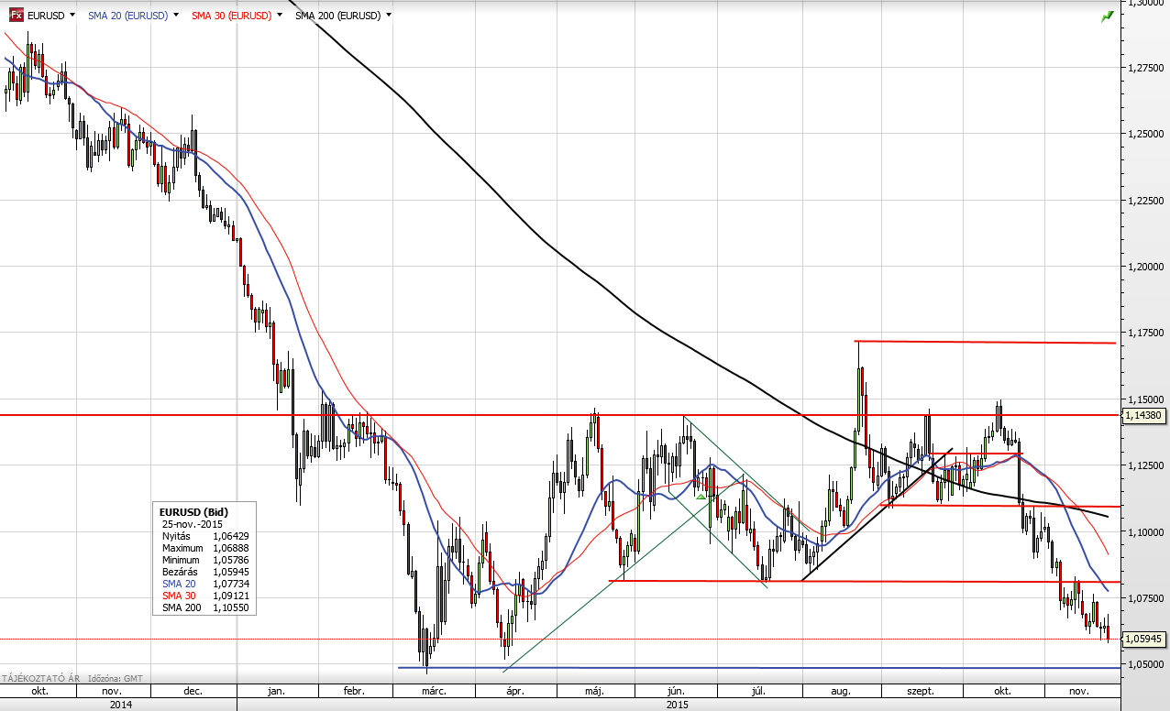Click the szept. month label on the time axis

point(922,691)
